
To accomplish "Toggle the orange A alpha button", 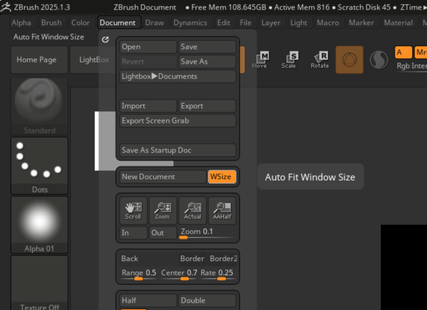I will 403,53.
